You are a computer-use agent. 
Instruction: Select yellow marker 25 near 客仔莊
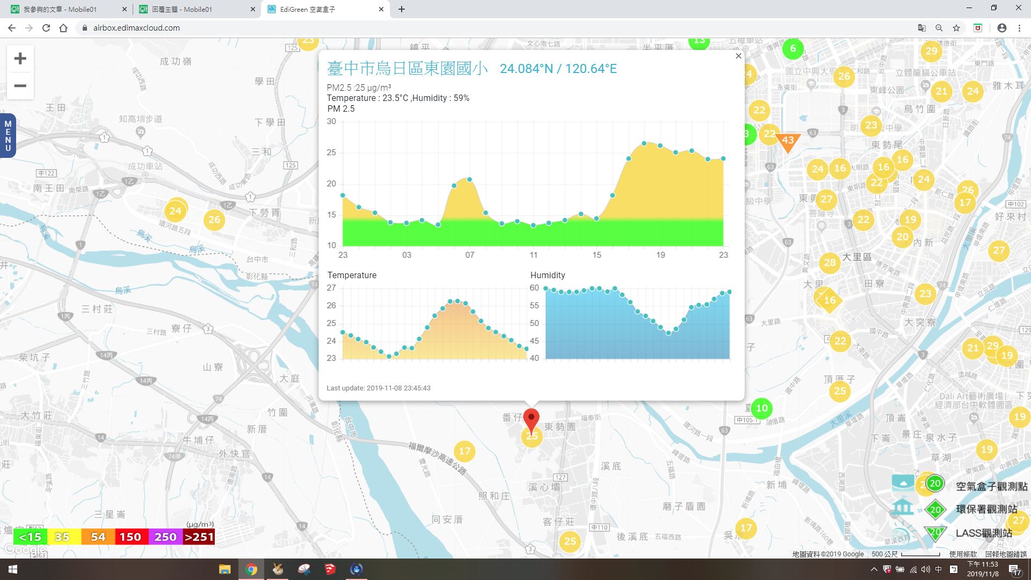(x=570, y=541)
